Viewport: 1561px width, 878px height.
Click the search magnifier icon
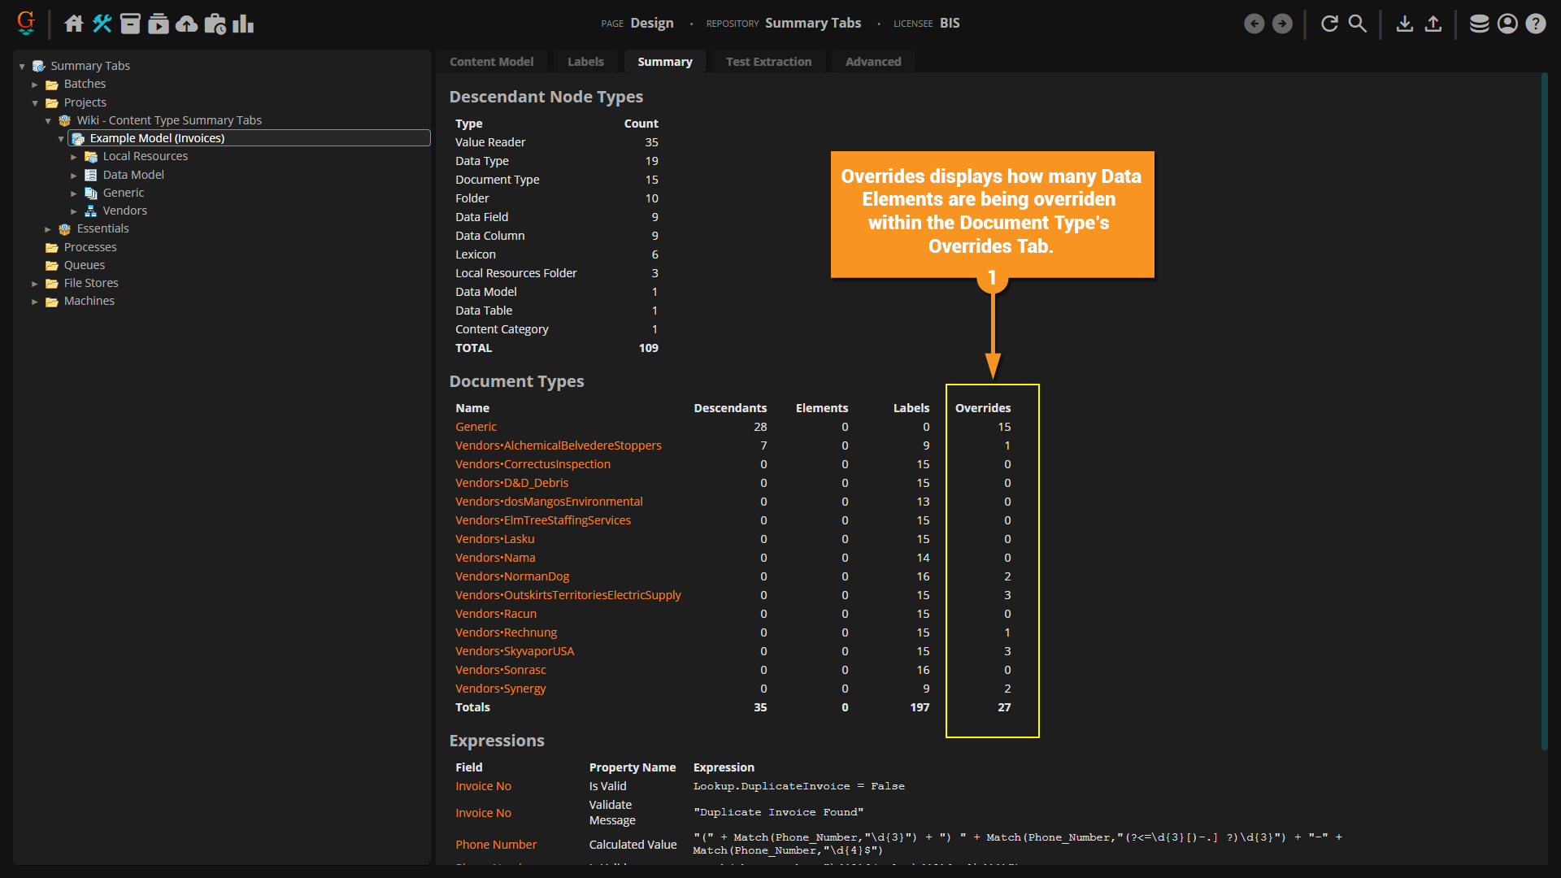(1358, 24)
